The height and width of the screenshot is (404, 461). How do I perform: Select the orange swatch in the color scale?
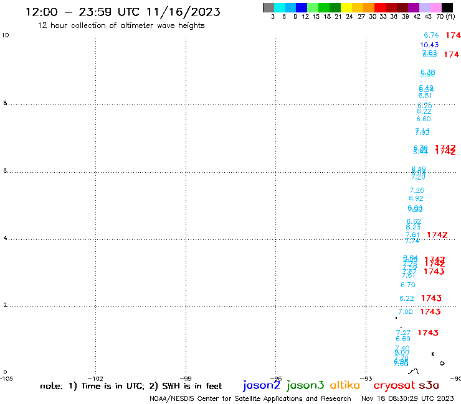click(x=369, y=7)
